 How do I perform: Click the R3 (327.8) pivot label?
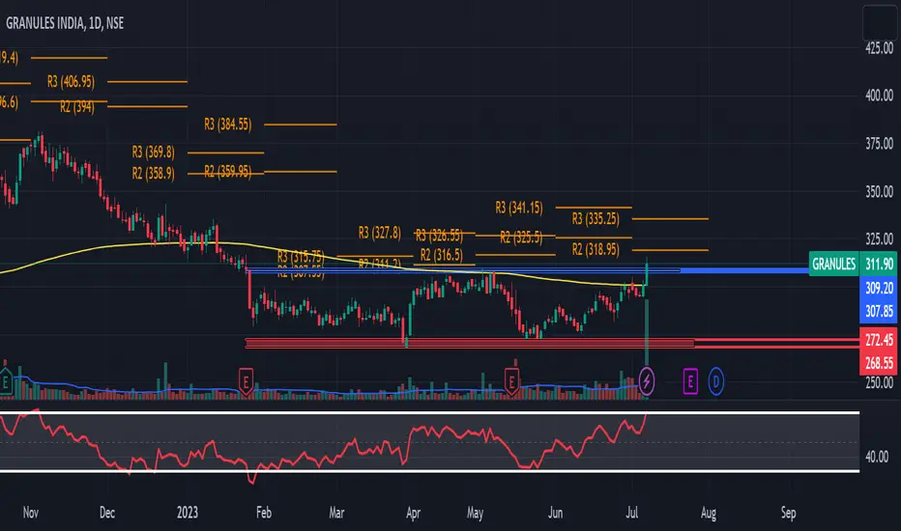(379, 233)
